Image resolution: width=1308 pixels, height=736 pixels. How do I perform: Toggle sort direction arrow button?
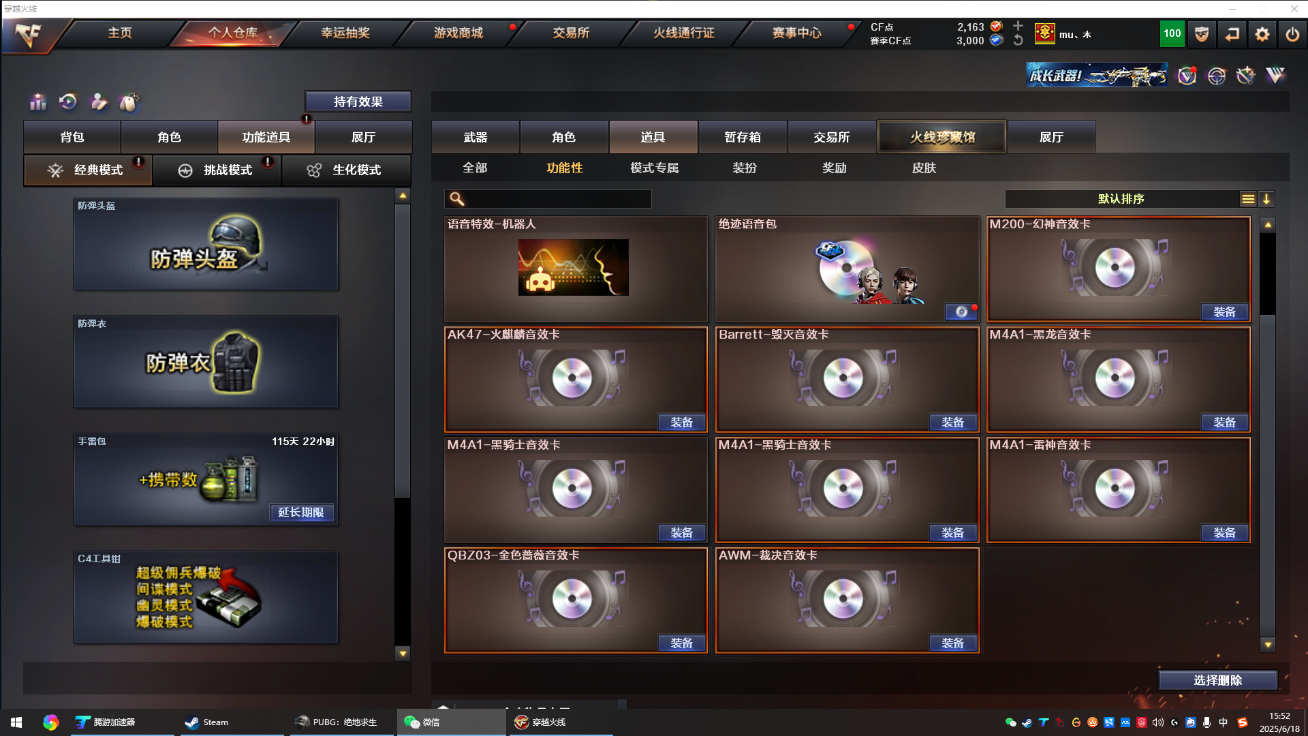coord(1266,199)
